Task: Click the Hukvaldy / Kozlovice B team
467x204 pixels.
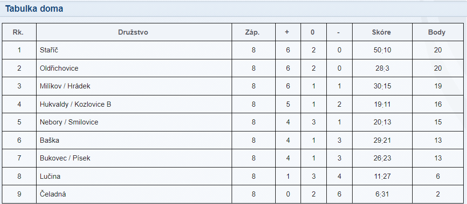Action: point(75,104)
